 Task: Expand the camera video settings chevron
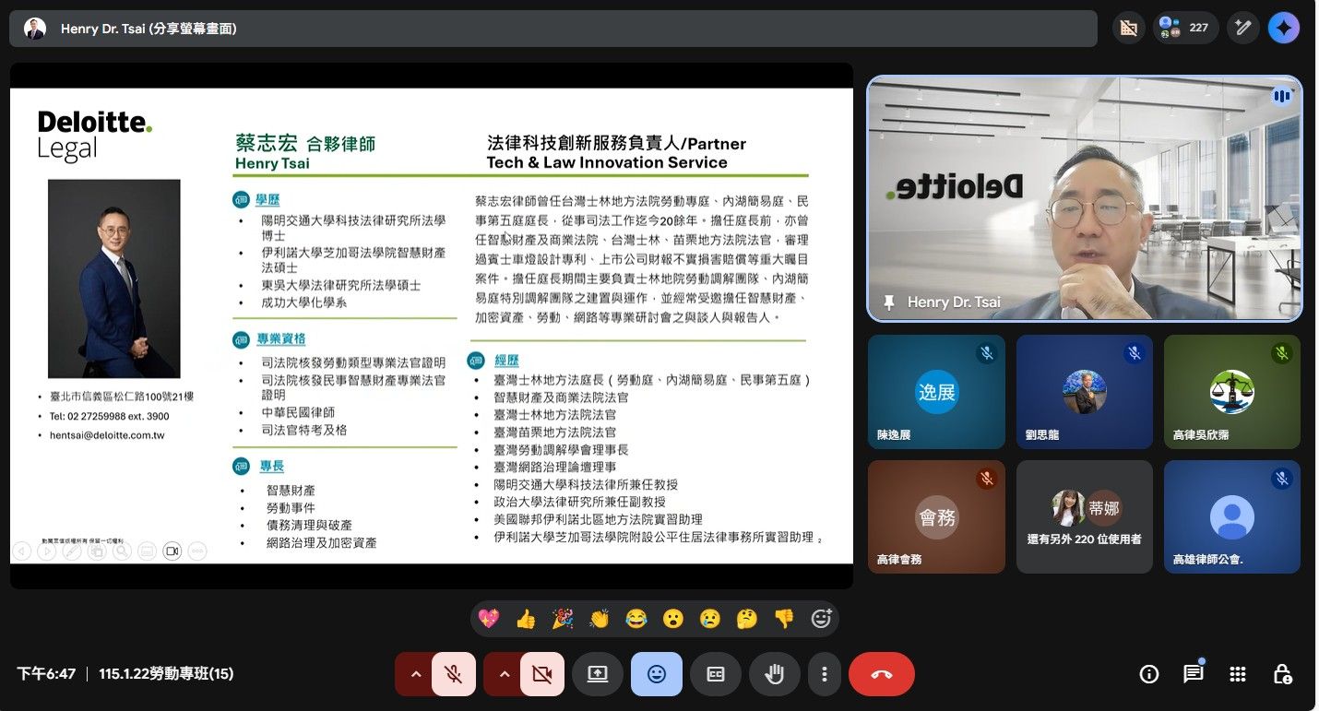click(x=504, y=674)
